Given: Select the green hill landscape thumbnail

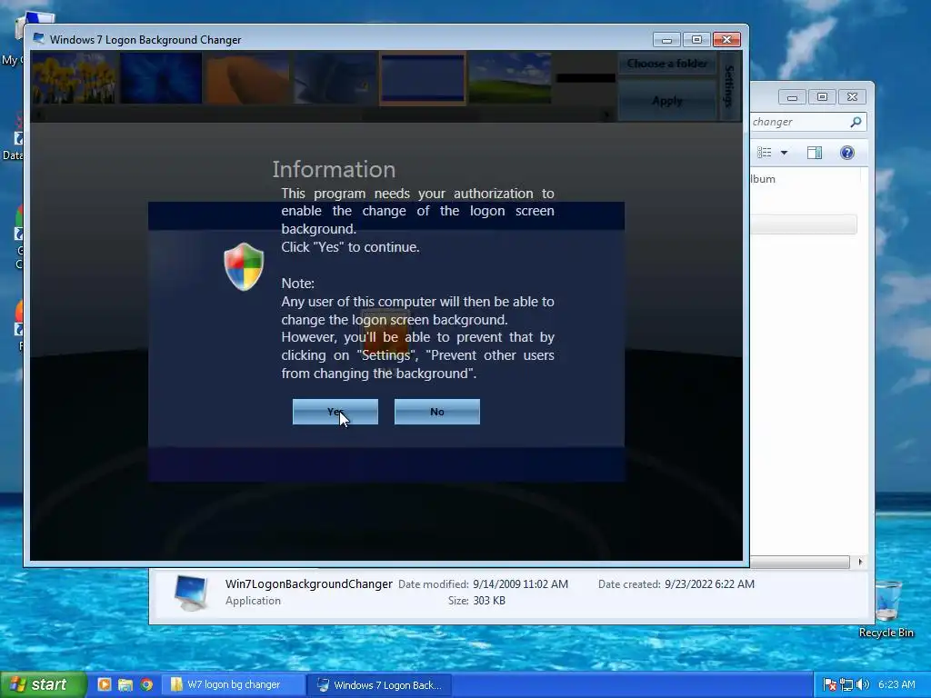Looking at the screenshot, I should click(x=510, y=78).
